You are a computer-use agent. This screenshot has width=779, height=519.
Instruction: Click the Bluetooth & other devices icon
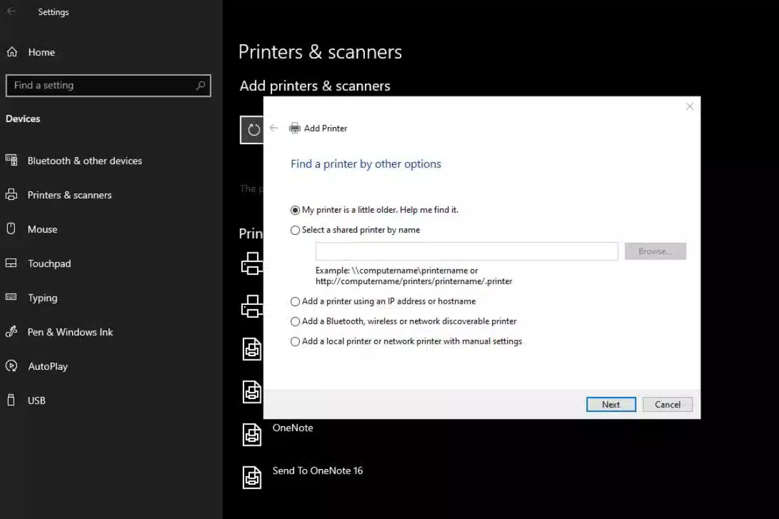11,160
